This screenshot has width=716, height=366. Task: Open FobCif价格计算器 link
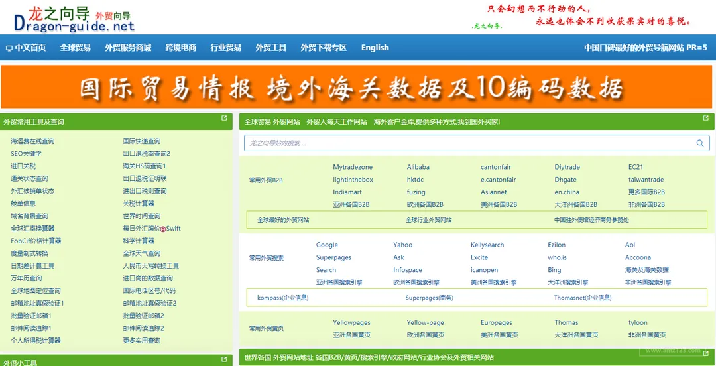(x=36, y=241)
